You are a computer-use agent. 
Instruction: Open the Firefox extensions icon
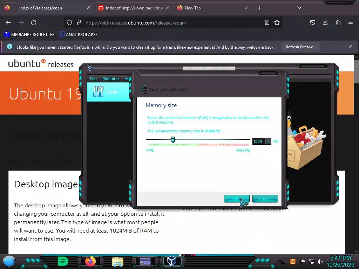pyautogui.click(x=338, y=23)
